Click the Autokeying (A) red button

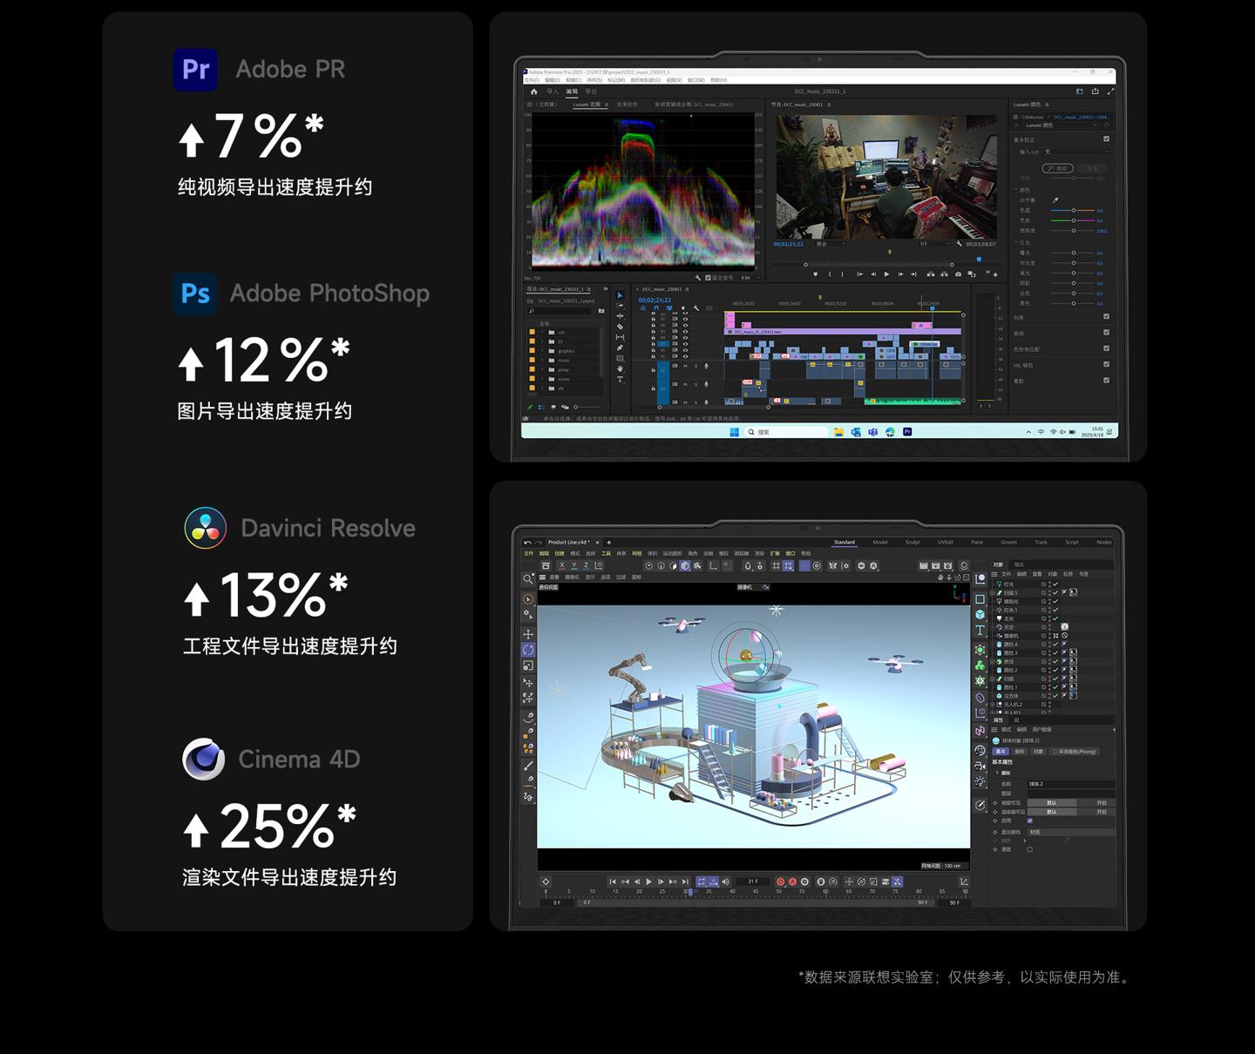click(x=793, y=882)
